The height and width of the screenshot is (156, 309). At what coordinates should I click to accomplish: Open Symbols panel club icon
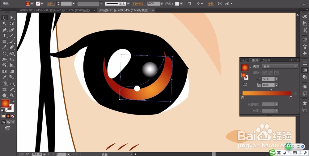[305, 53]
